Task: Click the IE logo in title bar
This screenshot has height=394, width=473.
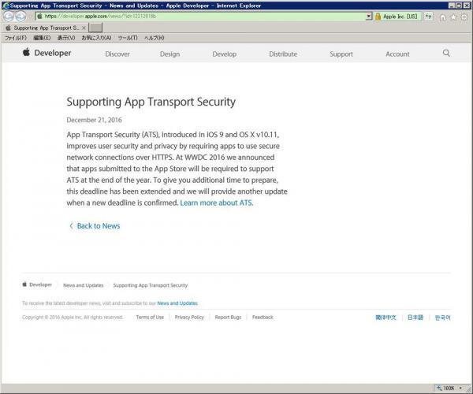Action: [x=6, y=6]
